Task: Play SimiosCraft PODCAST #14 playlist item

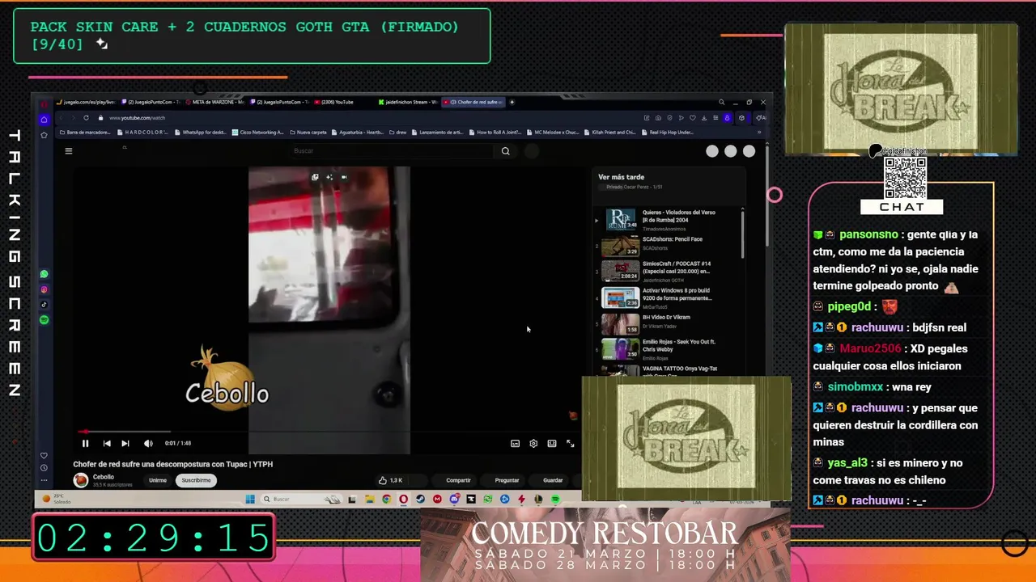Action: (668, 271)
